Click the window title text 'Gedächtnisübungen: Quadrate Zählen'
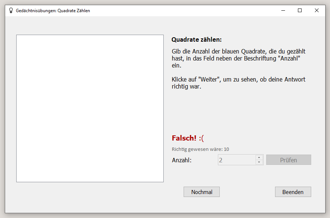 pos(53,11)
